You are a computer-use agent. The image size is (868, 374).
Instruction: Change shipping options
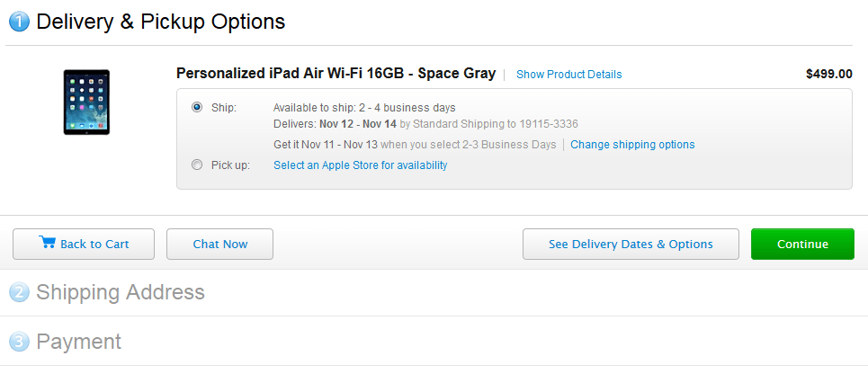click(x=632, y=145)
